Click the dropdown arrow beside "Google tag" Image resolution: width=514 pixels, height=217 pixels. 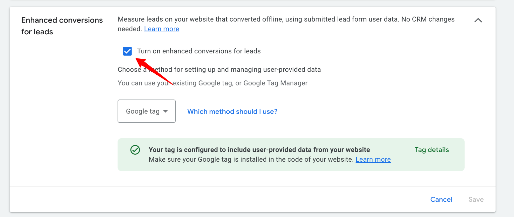(166, 111)
